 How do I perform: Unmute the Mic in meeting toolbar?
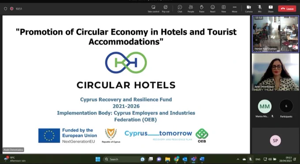259,9
